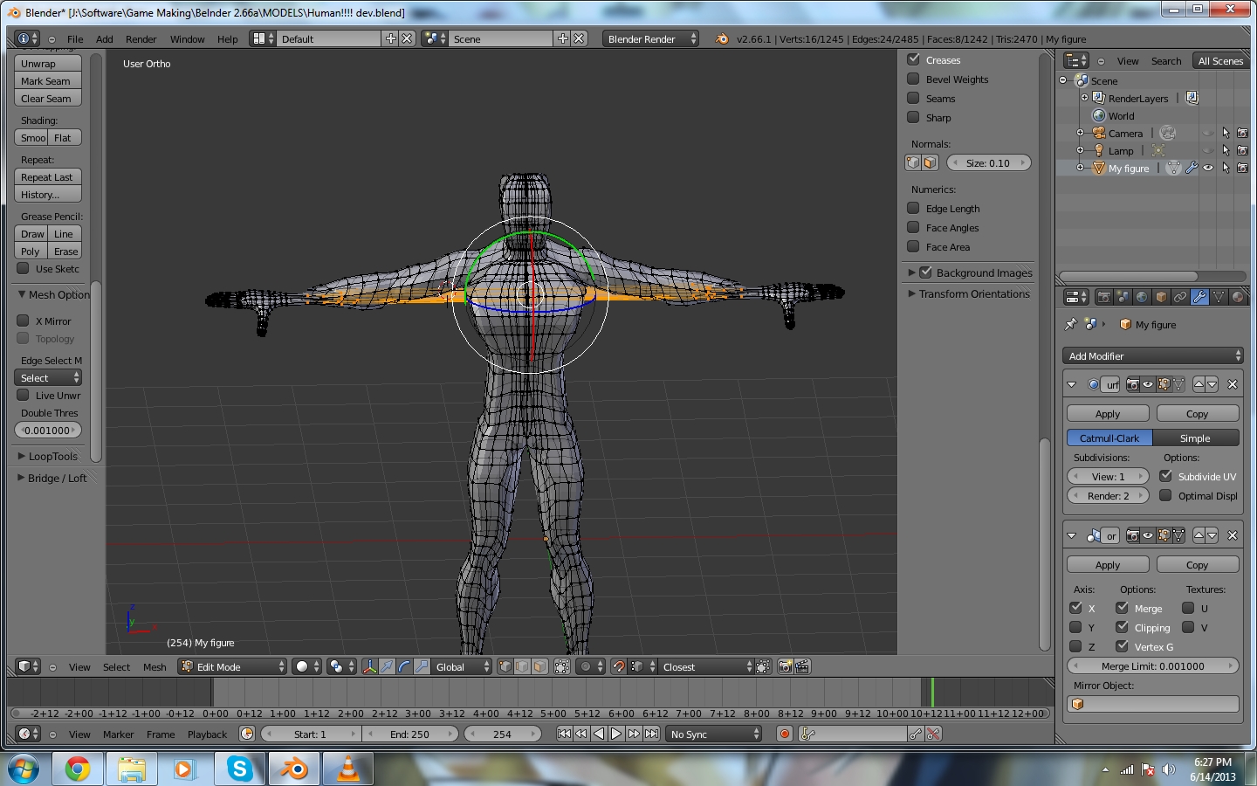
Task: Switch to face select mode
Action: [x=539, y=666]
